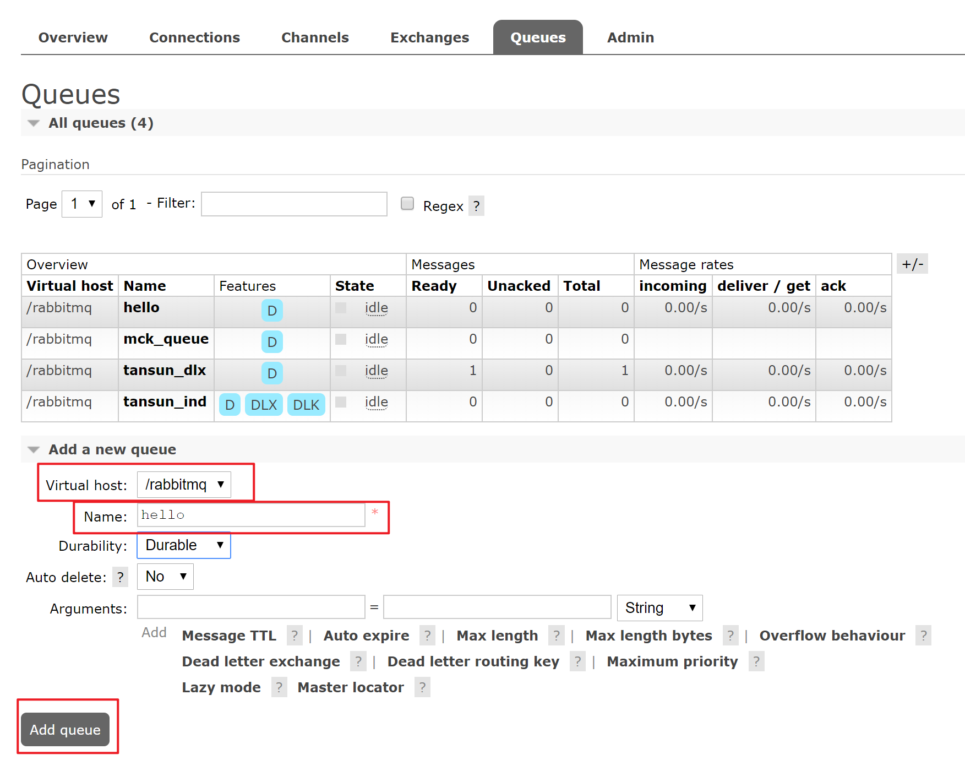Sort queues by Ready messages column
This screenshot has height=760, width=965.
coord(434,286)
